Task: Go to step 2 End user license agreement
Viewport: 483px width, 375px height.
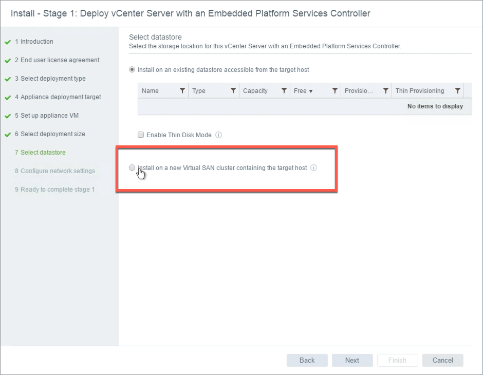Action: pyautogui.click(x=57, y=60)
